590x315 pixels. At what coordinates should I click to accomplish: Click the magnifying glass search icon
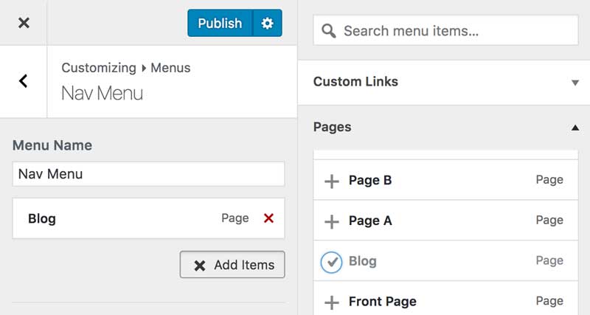[330, 31]
